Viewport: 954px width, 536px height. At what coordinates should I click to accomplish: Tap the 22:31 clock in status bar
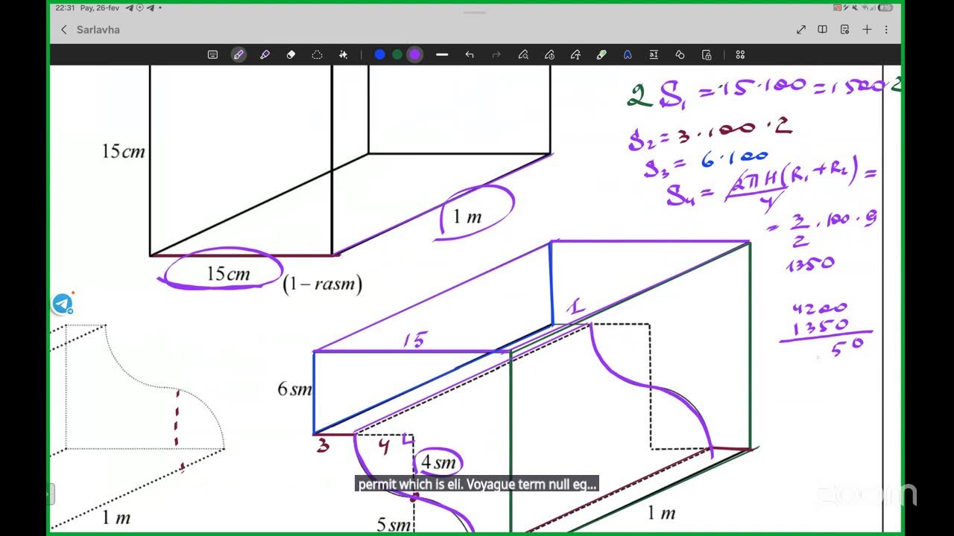click(64, 7)
